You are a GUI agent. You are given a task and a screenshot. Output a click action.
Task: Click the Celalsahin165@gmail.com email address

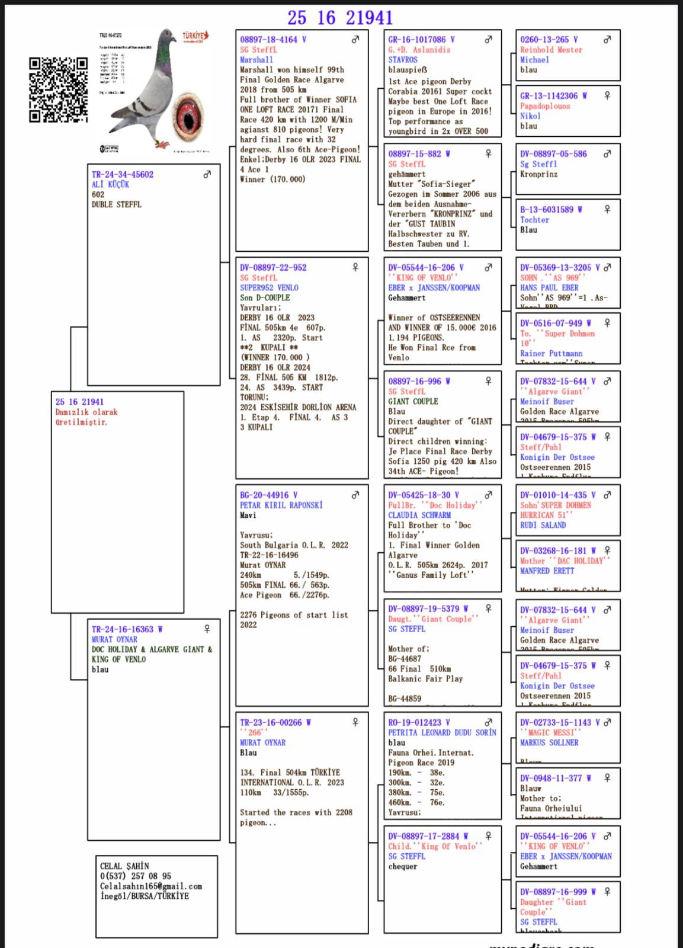pos(150,886)
